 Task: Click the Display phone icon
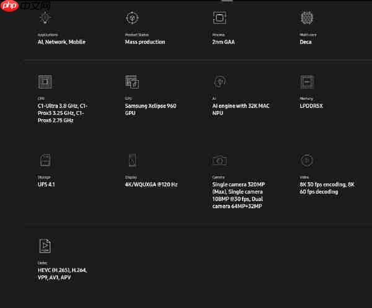coord(132,160)
